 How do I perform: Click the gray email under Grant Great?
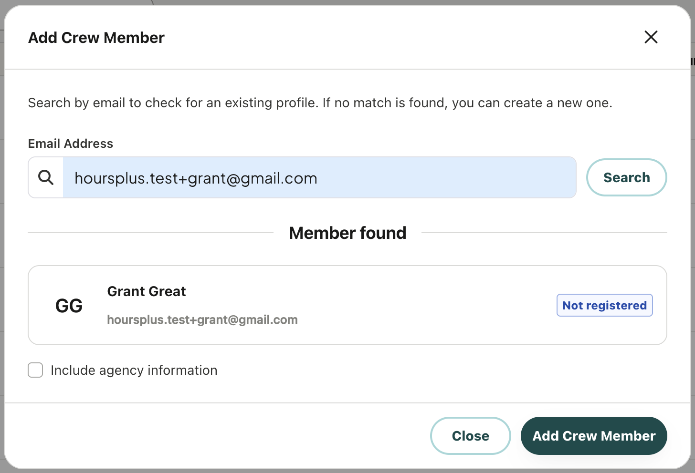coord(202,320)
